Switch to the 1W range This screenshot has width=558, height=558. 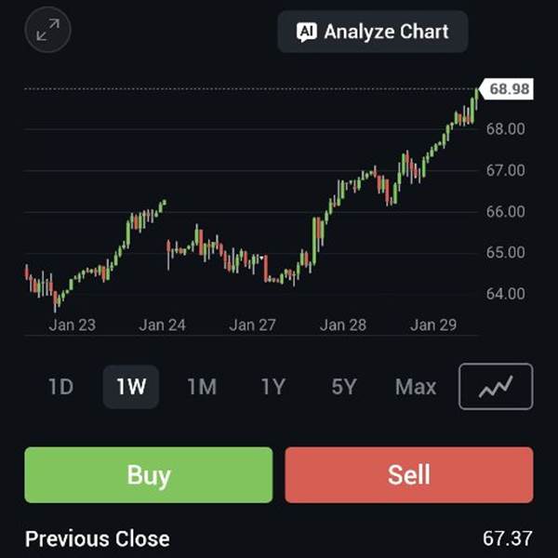[131, 387]
